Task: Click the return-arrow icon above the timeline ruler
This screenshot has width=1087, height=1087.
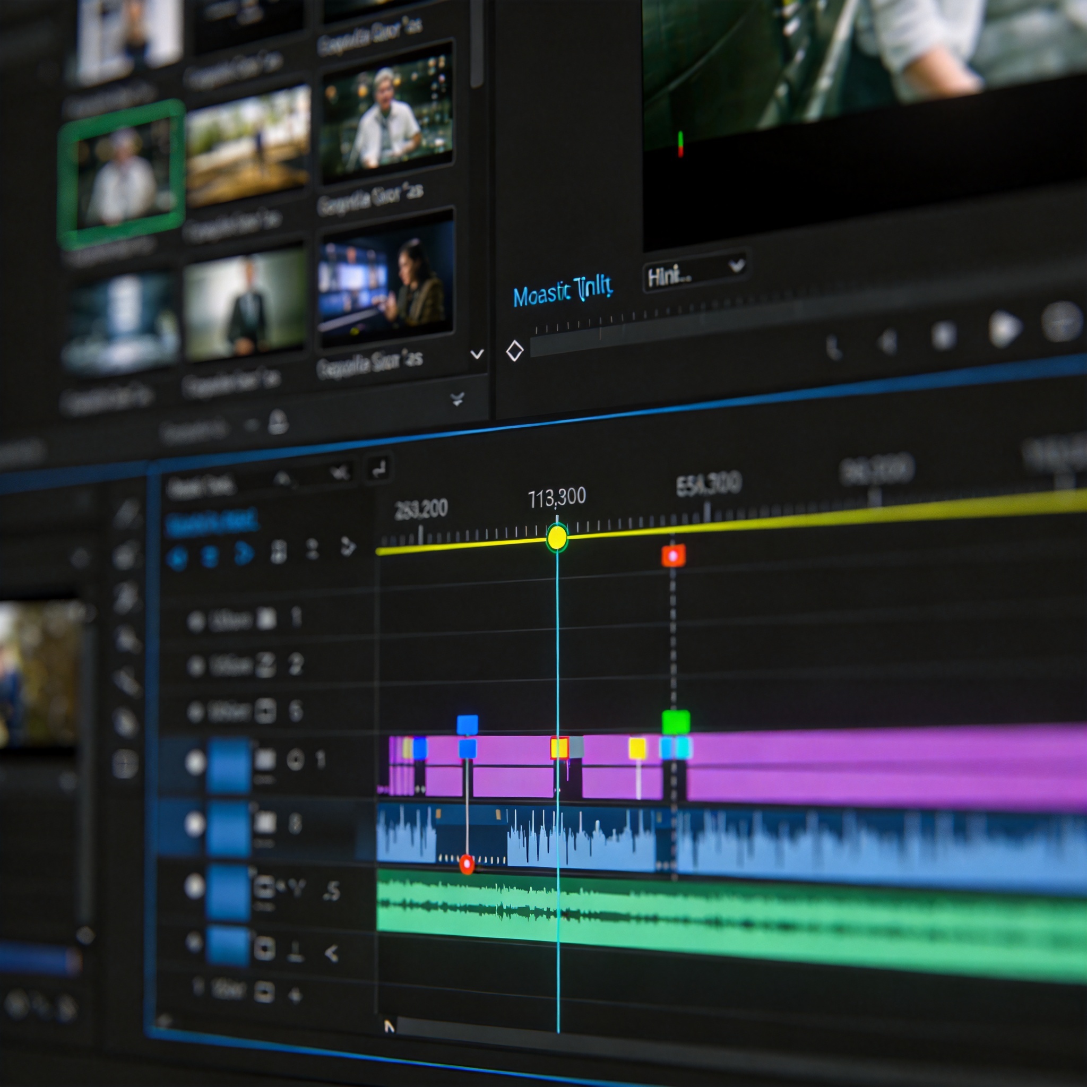Action: [x=378, y=469]
